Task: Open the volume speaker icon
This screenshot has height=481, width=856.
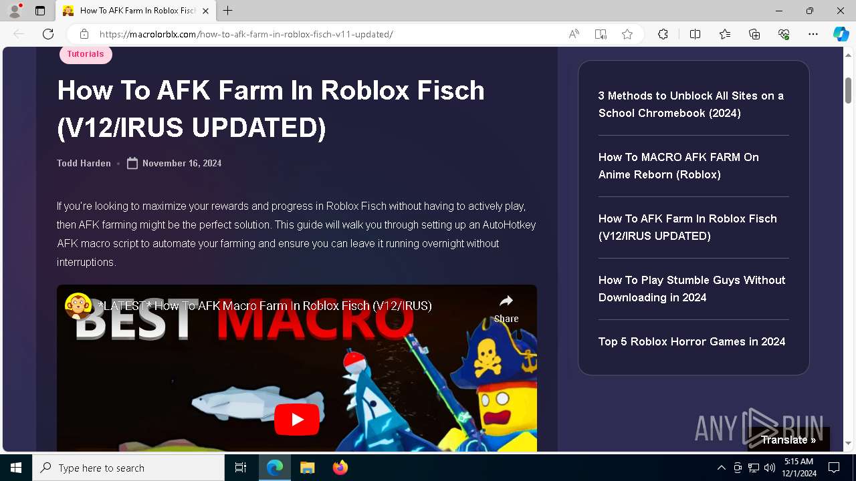Action: 770,468
